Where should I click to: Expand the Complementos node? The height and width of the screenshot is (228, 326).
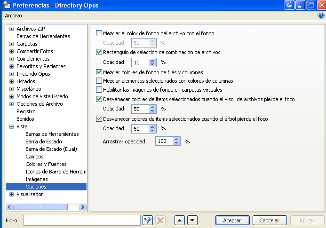12,59
